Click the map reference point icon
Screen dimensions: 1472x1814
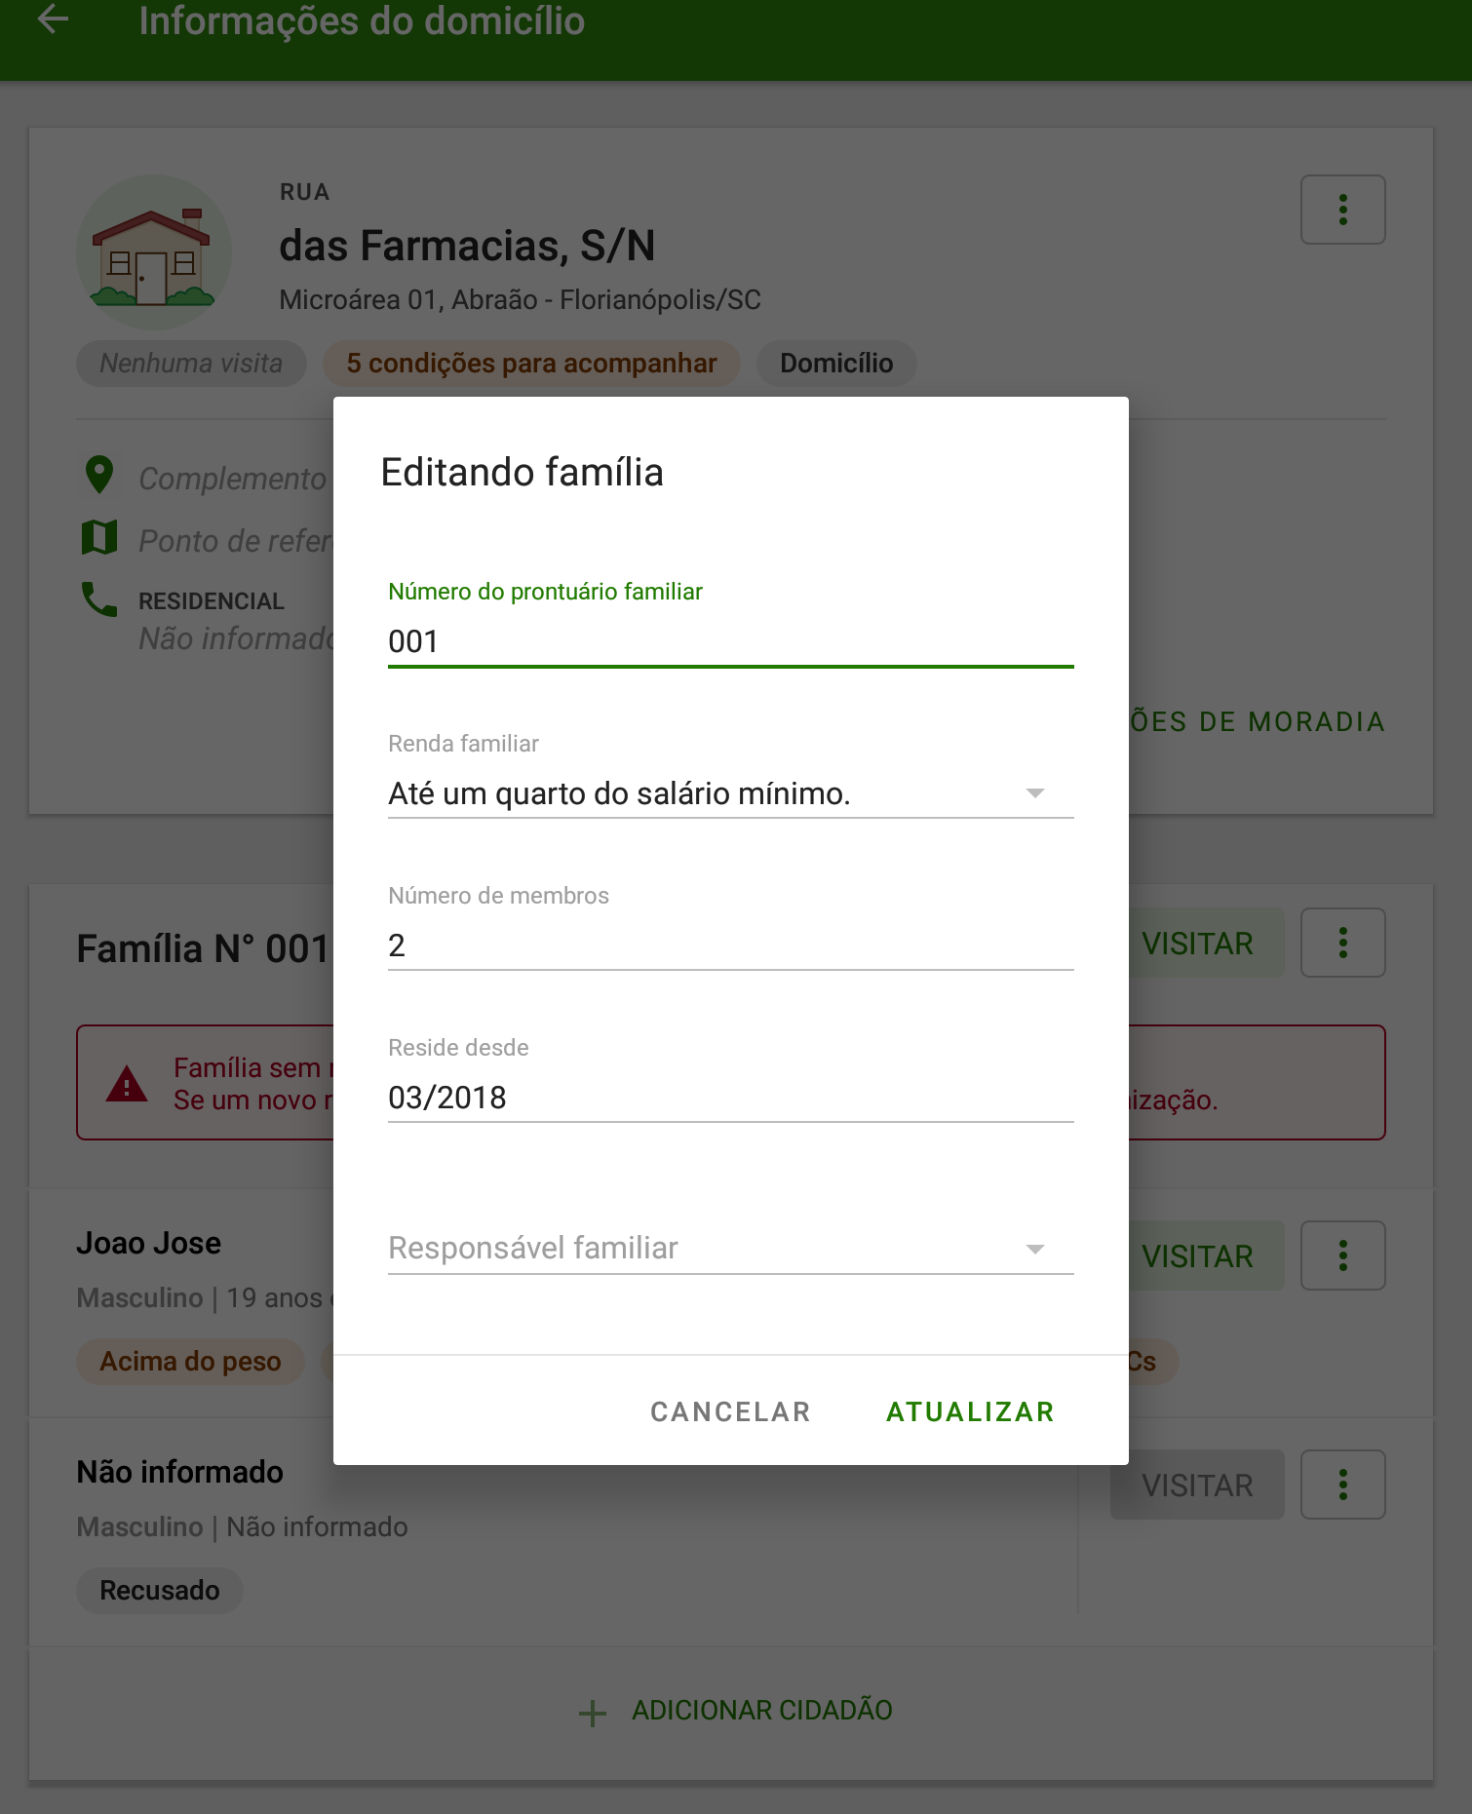pyautogui.click(x=99, y=537)
